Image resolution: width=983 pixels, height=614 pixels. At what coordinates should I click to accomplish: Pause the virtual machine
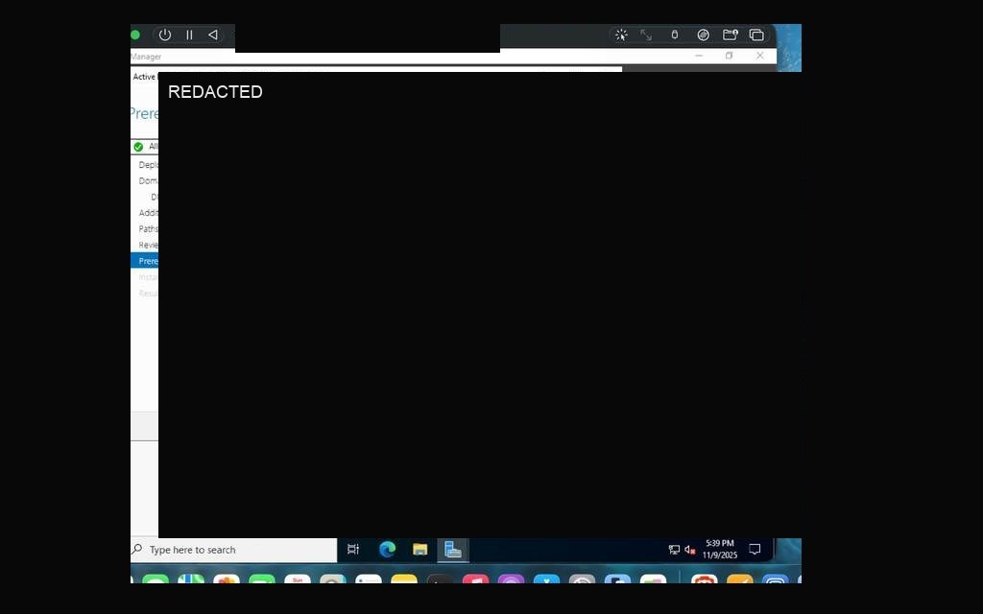[x=189, y=35]
